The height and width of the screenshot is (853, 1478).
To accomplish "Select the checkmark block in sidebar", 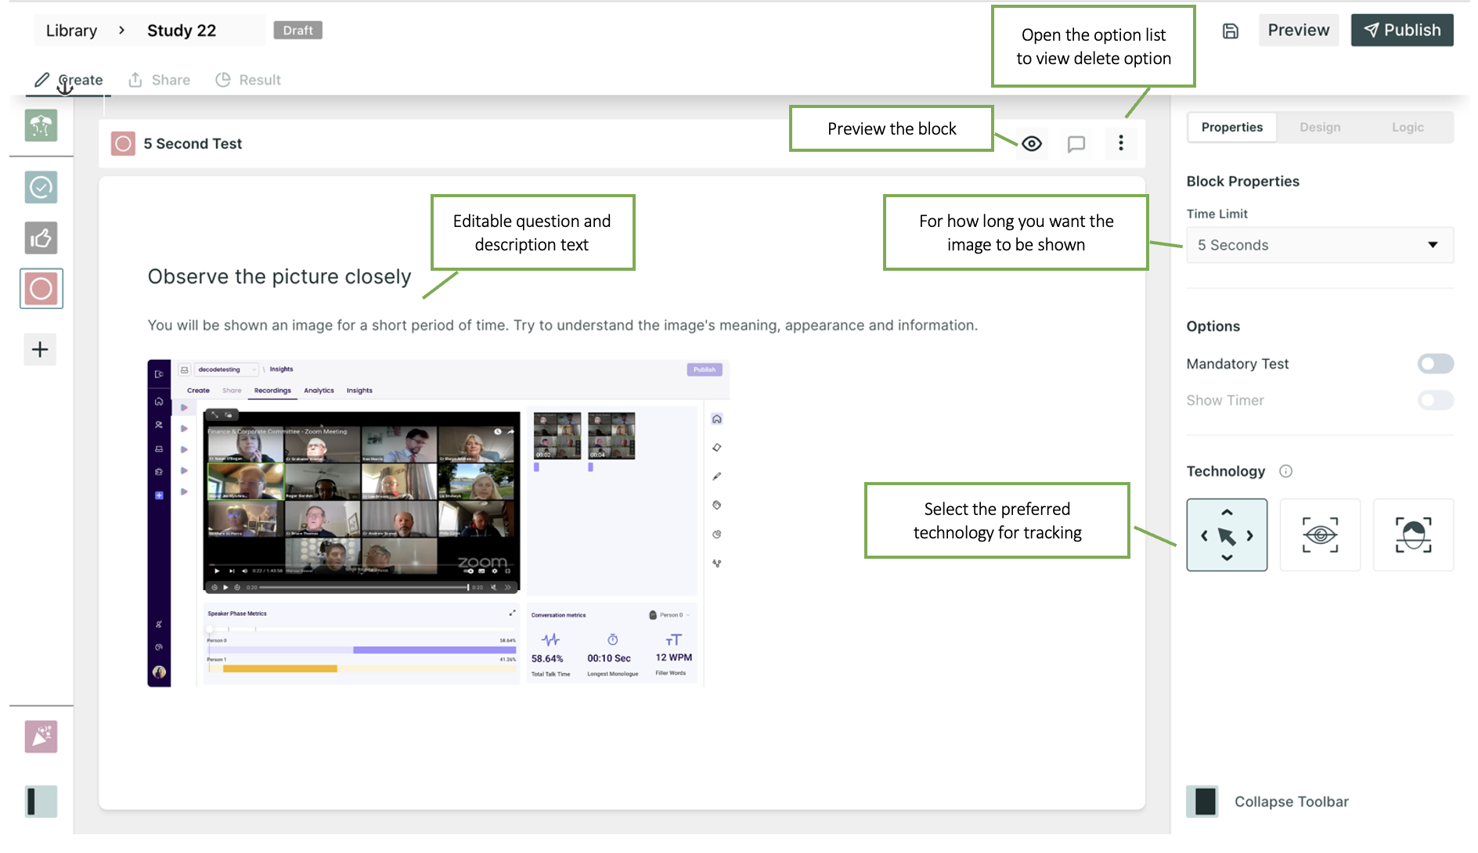I will pos(41,187).
